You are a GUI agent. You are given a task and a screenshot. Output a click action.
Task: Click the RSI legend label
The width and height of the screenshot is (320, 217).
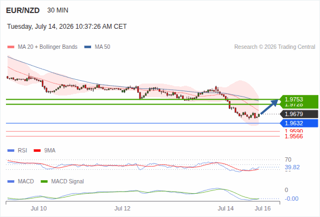pos(22,151)
